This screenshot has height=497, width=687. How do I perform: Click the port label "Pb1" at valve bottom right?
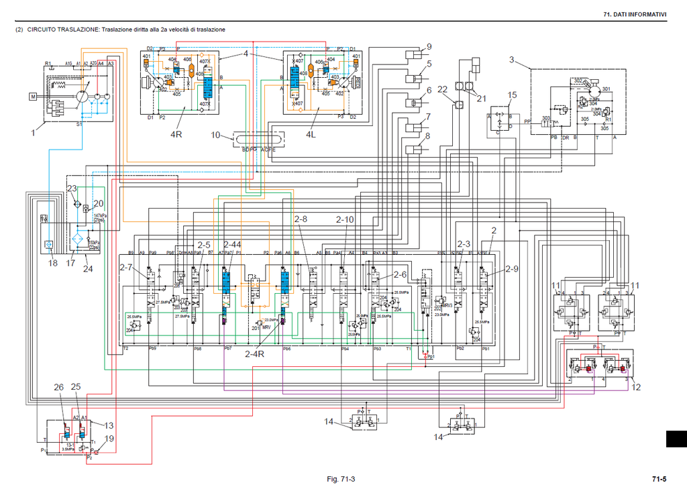click(x=486, y=349)
